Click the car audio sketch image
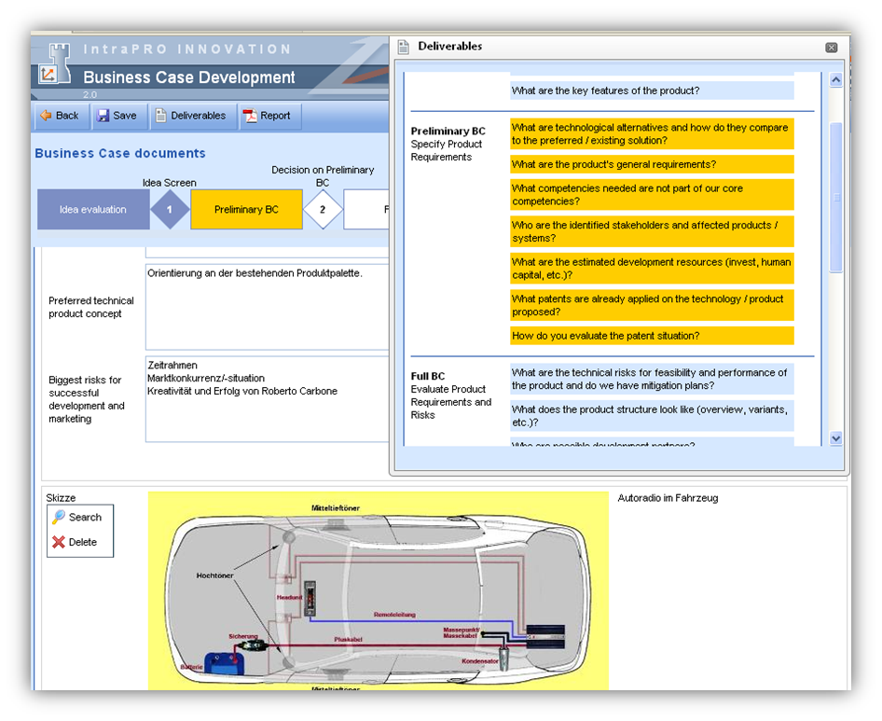Image resolution: width=882 pixels, height=721 pixels. [378, 591]
